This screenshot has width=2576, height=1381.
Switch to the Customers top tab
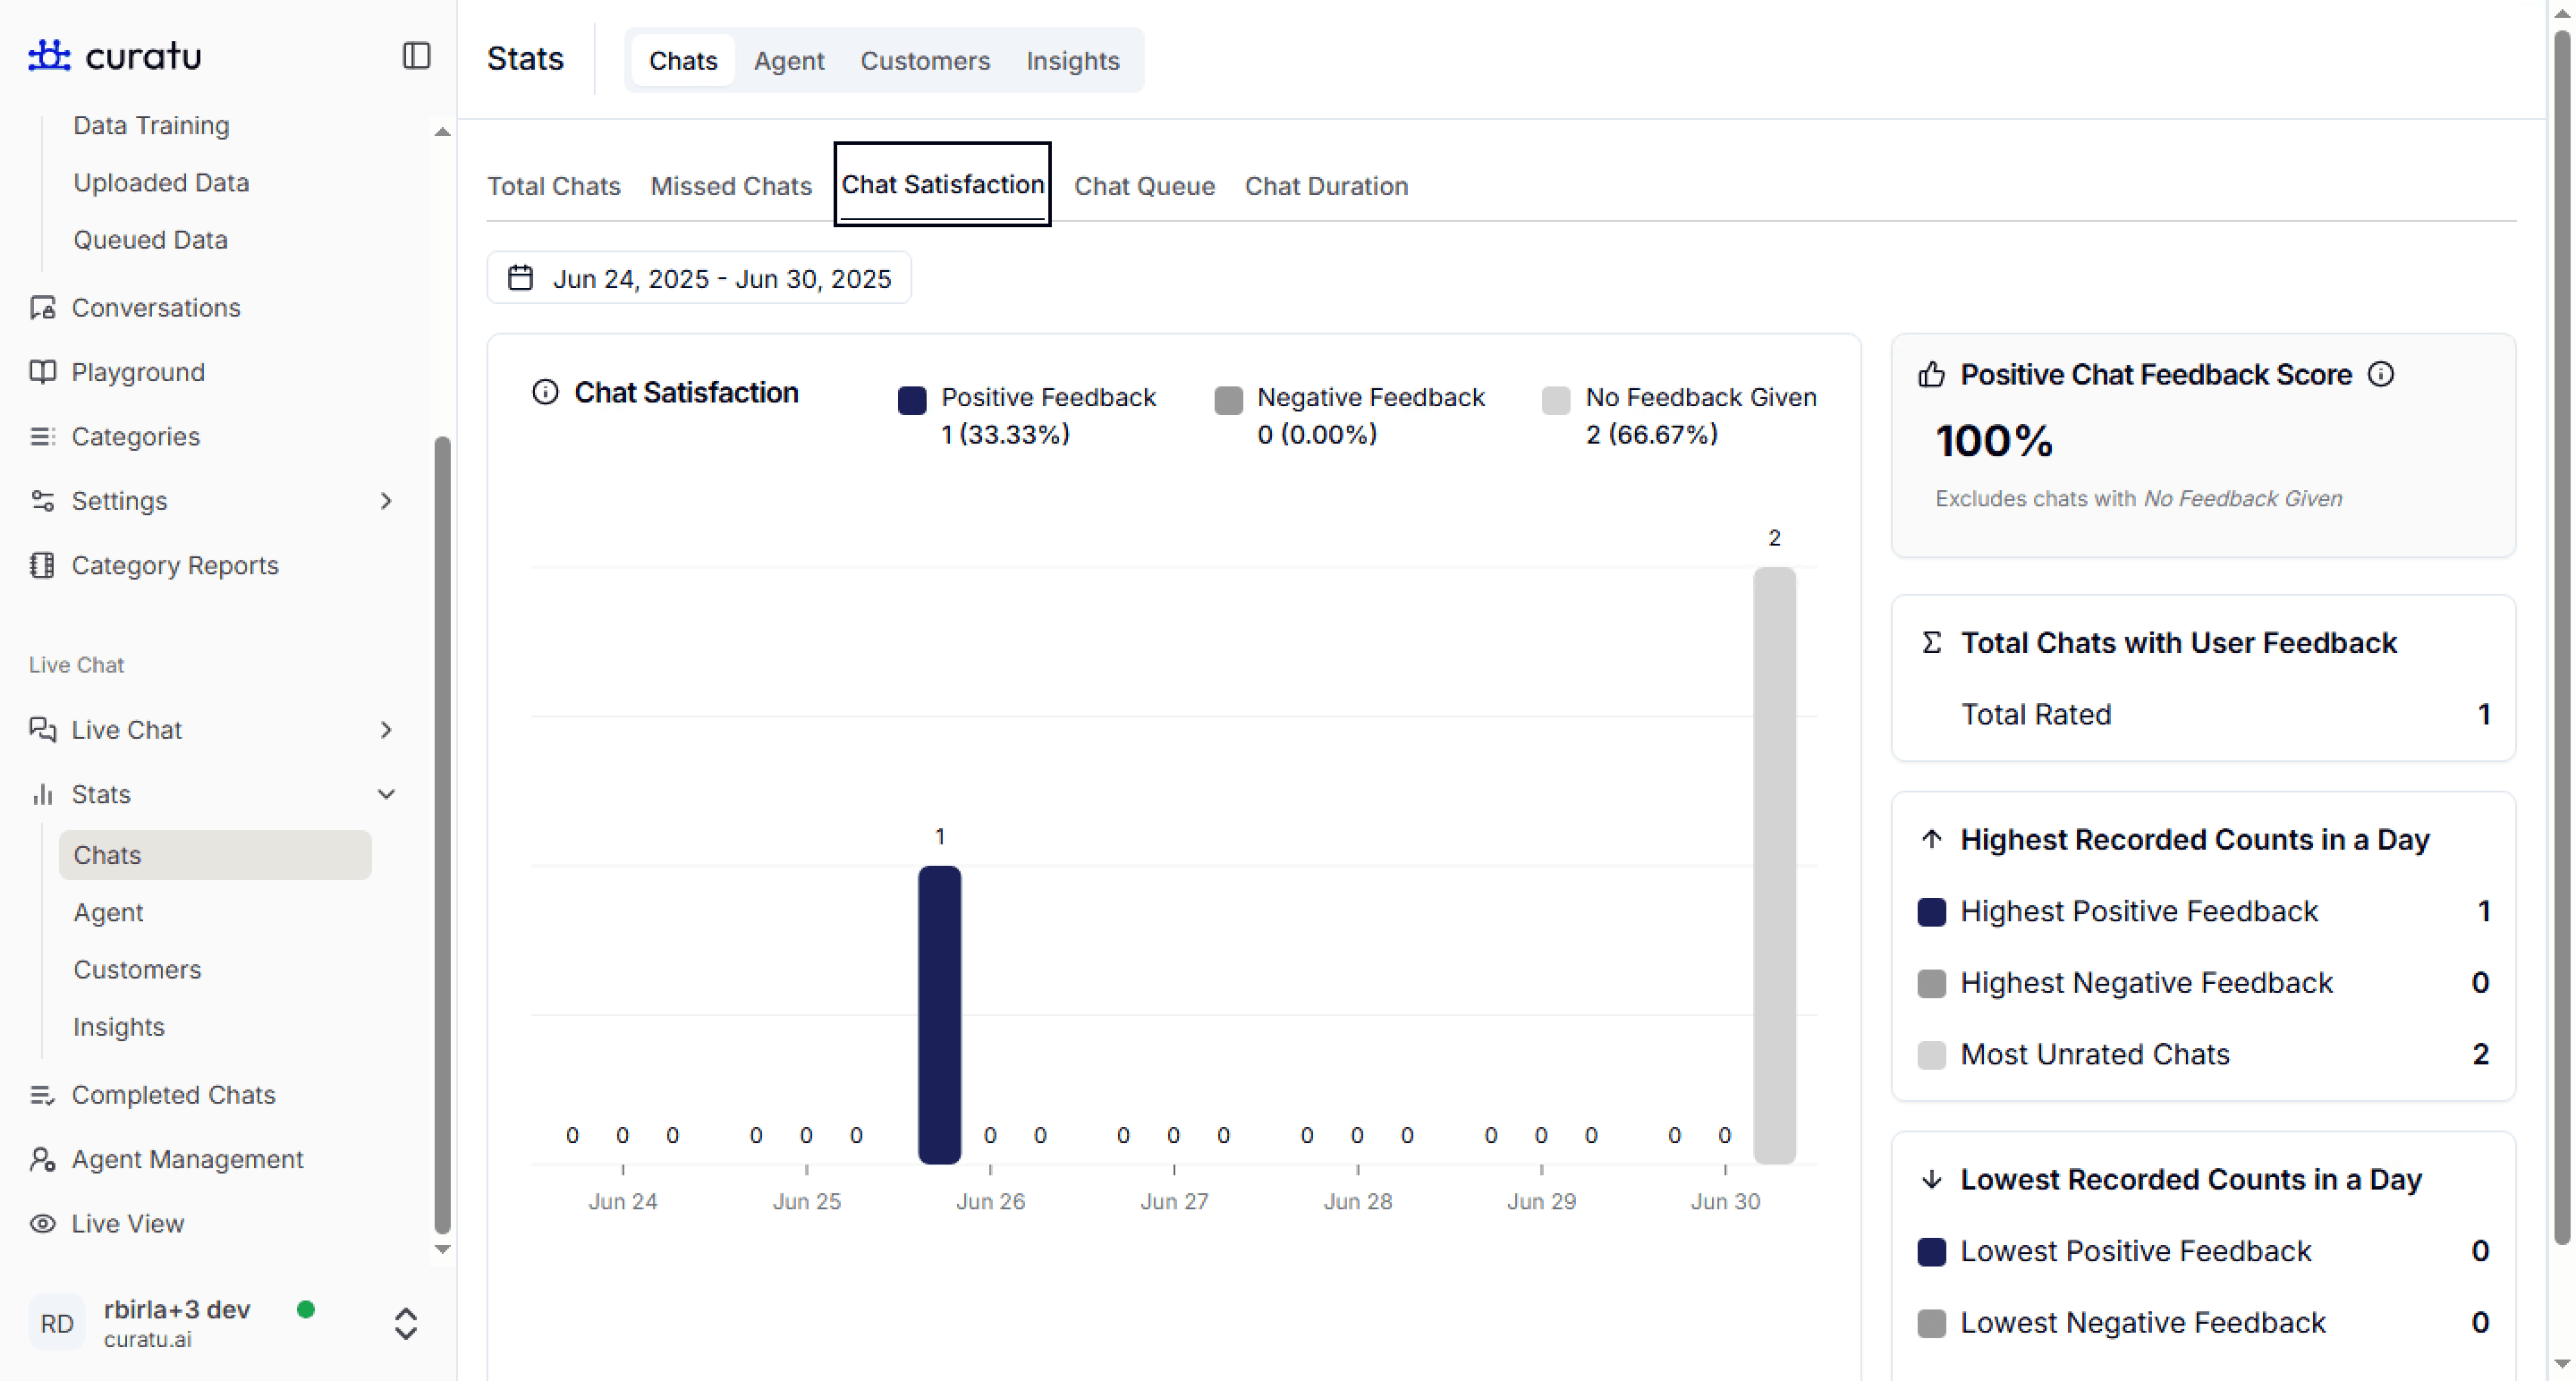coord(925,60)
